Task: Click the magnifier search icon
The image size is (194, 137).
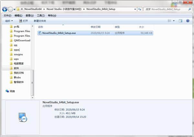Action: (x=189, y=9)
